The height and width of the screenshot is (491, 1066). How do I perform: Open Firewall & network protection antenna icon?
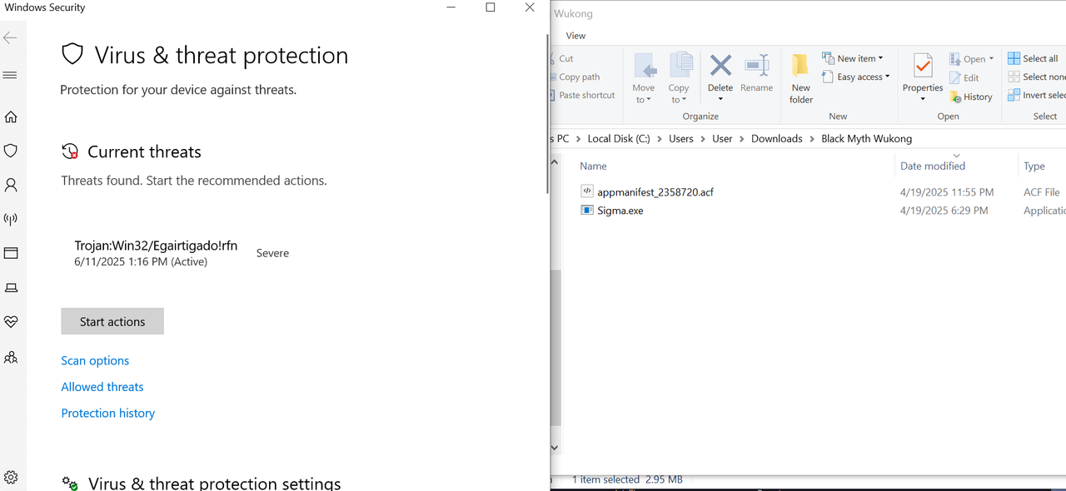click(x=11, y=219)
